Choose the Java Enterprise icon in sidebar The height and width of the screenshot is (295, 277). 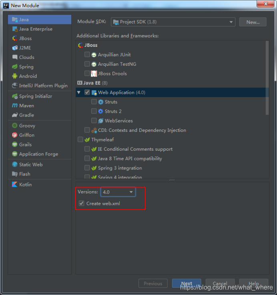[15, 29]
